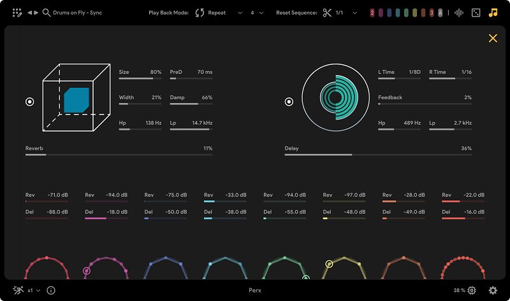Click the dice randomize icon

pyautogui.click(x=476, y=12)
